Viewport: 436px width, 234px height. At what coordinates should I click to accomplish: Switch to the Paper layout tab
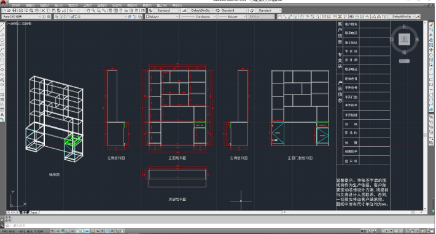[34, 213]
